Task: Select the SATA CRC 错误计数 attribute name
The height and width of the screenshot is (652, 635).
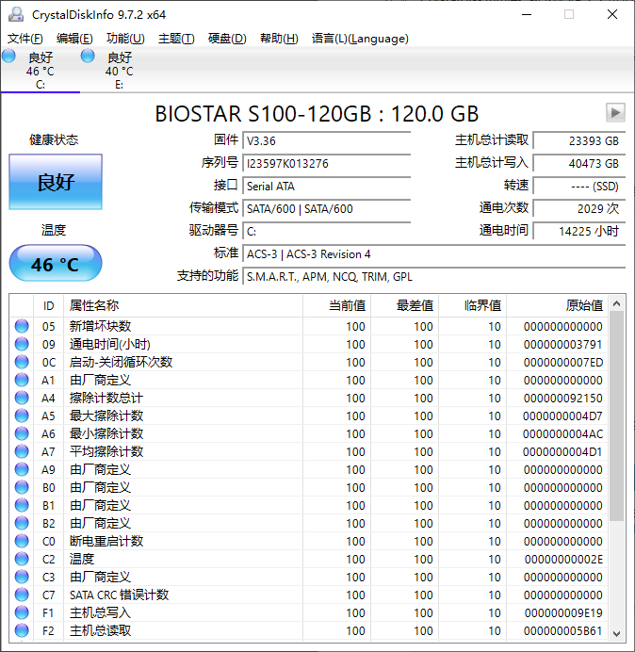Action: click(x=120, y=595)
